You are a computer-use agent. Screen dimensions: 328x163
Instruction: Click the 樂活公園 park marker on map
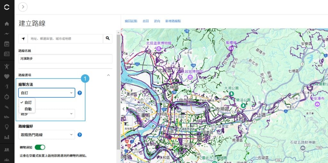coord(243,106)
